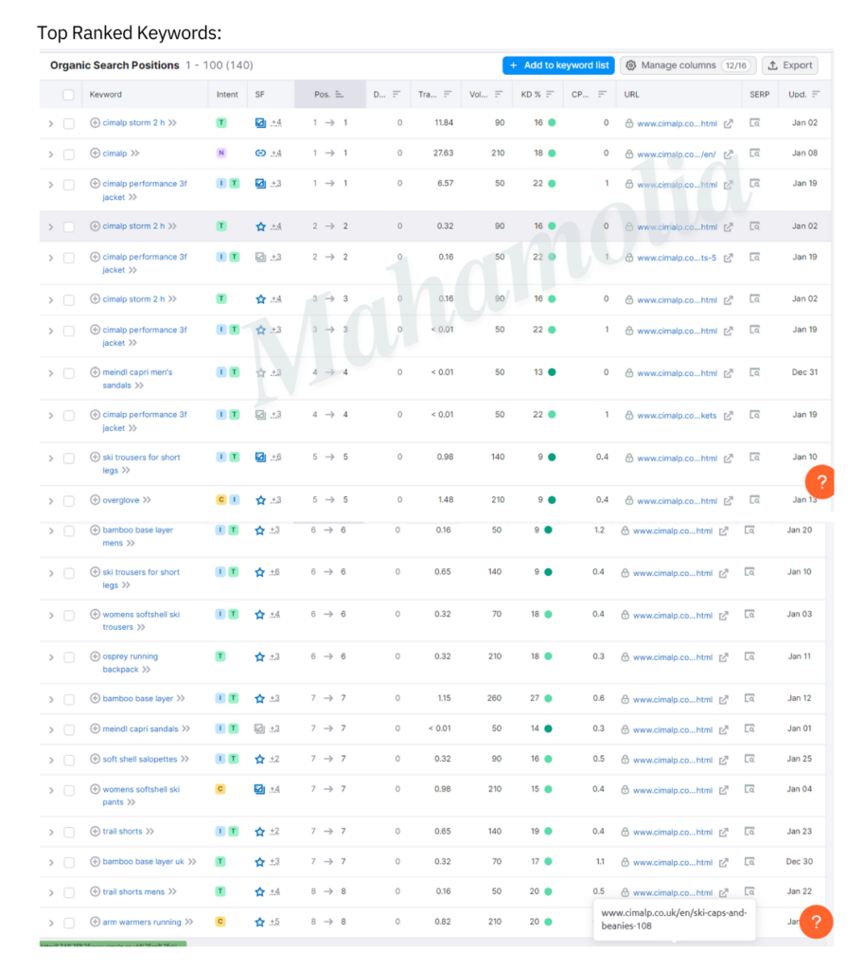The image size is (863, 970).
Task: Click the ski-caps-and-beanies URL tooltip
Action: (x=674, y=919)
